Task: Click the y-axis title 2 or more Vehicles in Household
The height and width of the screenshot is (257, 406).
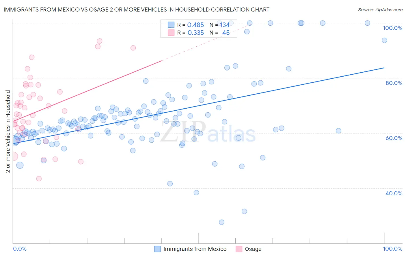Action: [x=8, y=131]
